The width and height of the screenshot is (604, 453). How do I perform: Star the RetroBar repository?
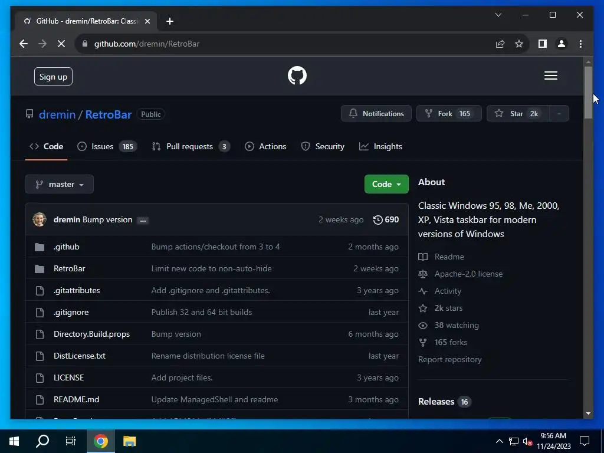tap(518, 114)
